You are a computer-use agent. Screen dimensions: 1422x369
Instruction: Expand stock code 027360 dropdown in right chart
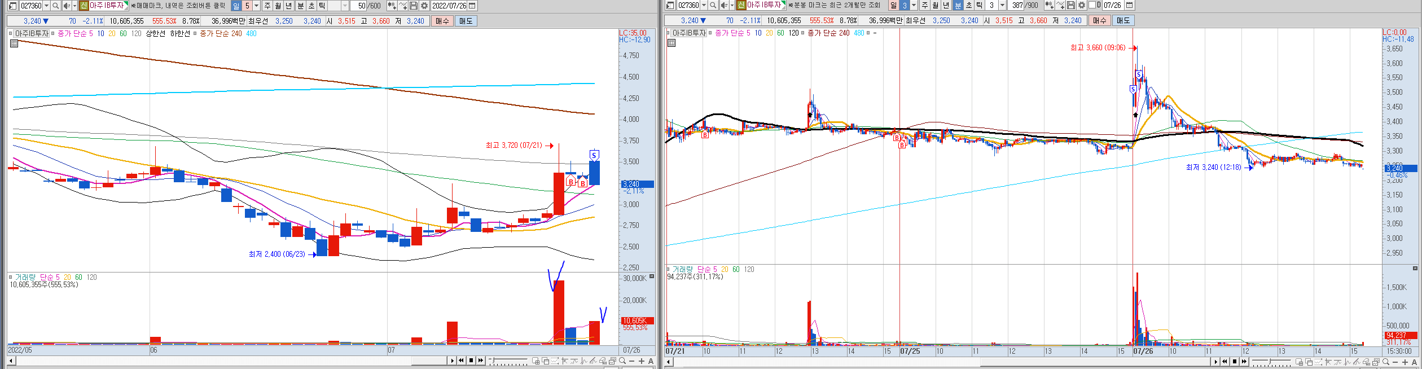point(704,5)
